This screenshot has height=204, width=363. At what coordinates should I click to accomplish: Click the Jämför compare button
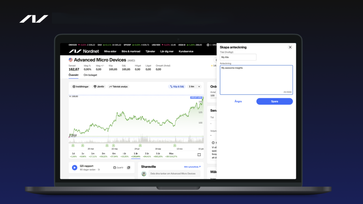[99, 86]
